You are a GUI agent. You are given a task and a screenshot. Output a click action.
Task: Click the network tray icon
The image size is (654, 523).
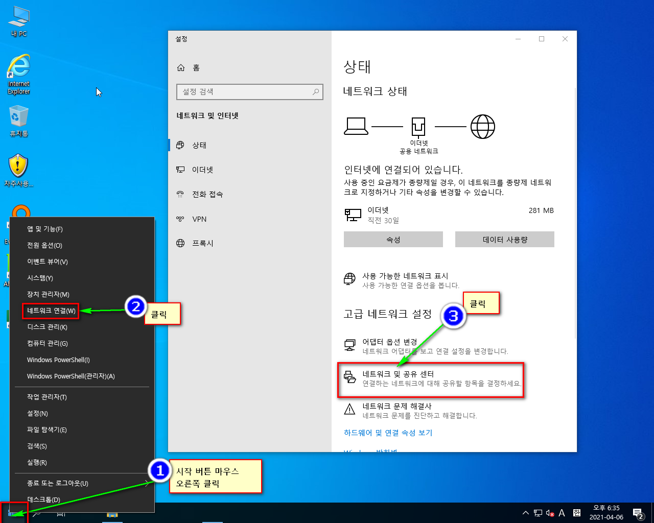pos(538,513)
